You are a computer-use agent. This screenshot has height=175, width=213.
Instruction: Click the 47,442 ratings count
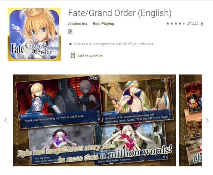click(x=193, y=24)
